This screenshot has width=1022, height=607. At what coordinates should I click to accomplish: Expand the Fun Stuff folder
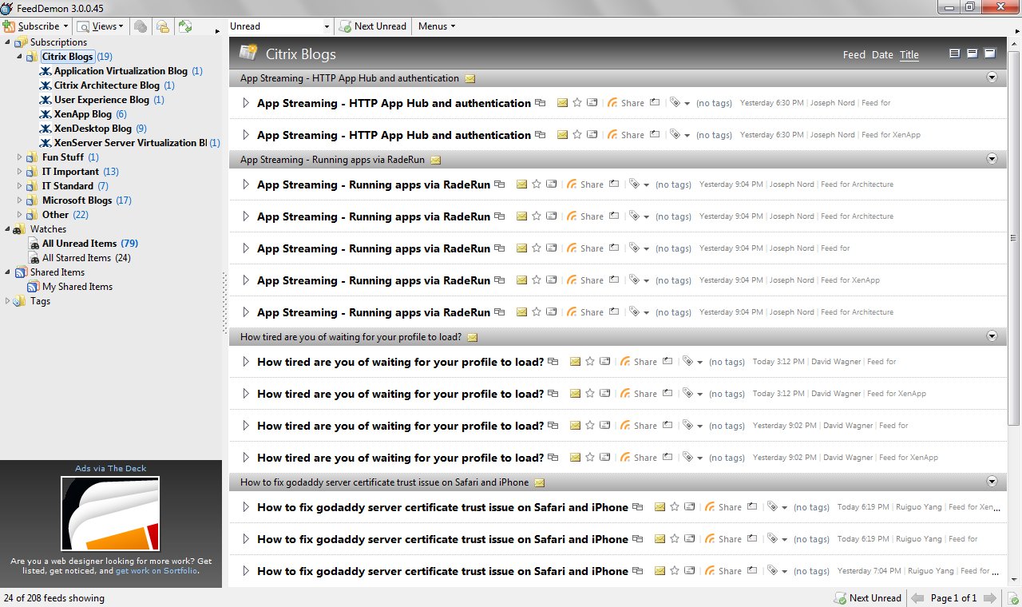tap(19, 157)
